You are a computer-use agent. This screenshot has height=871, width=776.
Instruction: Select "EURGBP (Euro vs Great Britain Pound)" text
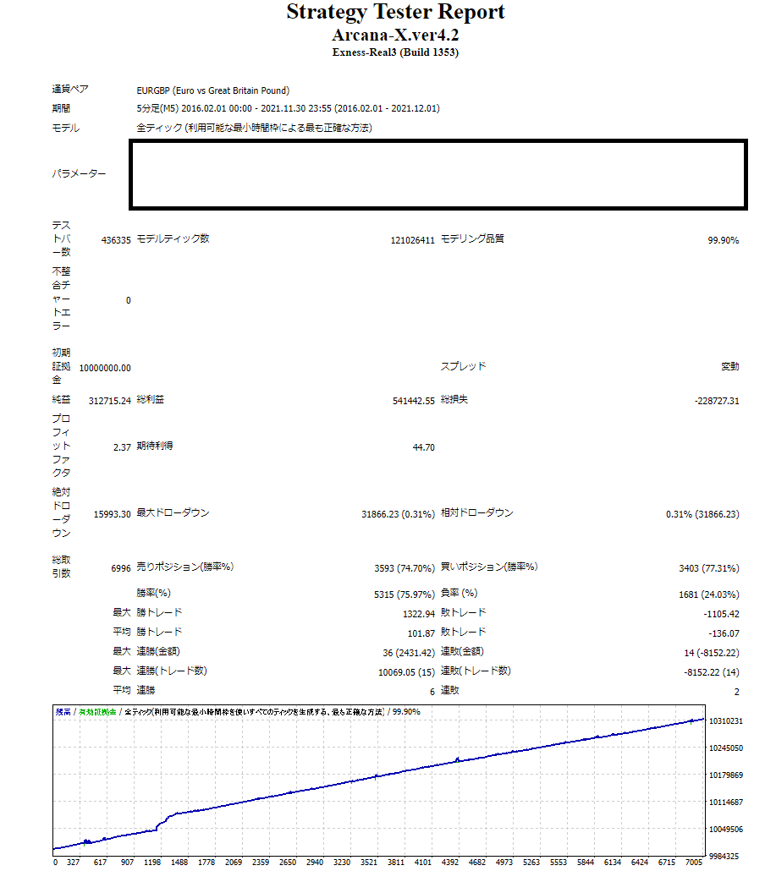tap(213, 90)
